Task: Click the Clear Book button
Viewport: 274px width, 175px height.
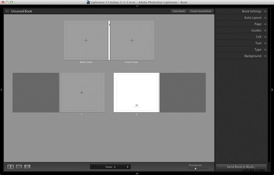Action: click(x=179, y=11)
